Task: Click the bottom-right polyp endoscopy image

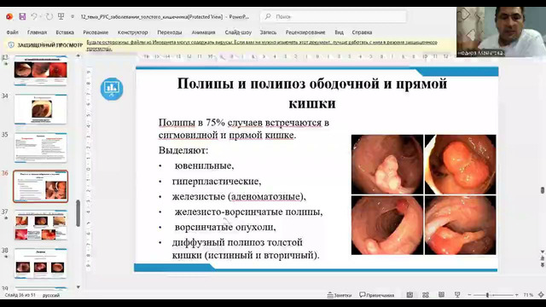Action: [461, 225]
